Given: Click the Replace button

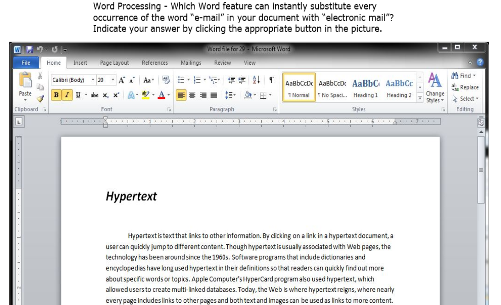Looking at the screenshot, I should click(465, 87).
